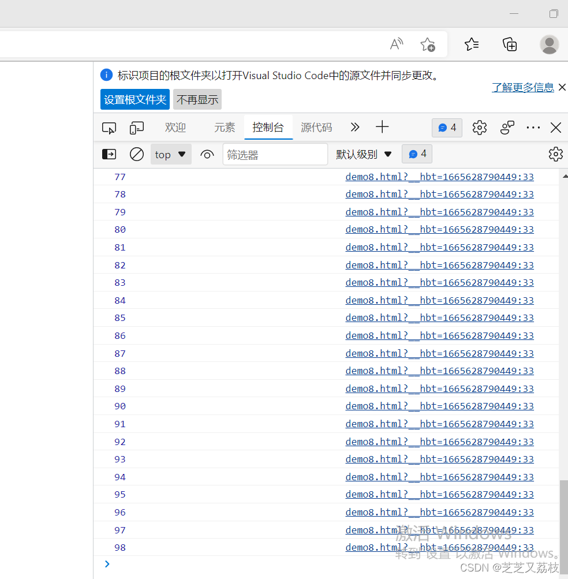
Task: Add a new tool with plus icon
Action: point(382,128)
